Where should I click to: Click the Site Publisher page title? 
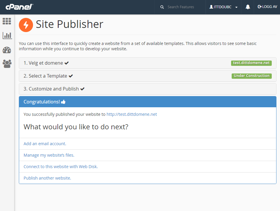(x=70, y=24)
